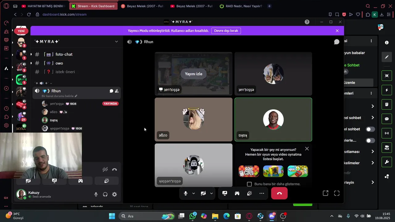Toggle the 'elerle...' switch in Kick panel

click(x=370, y=140)
